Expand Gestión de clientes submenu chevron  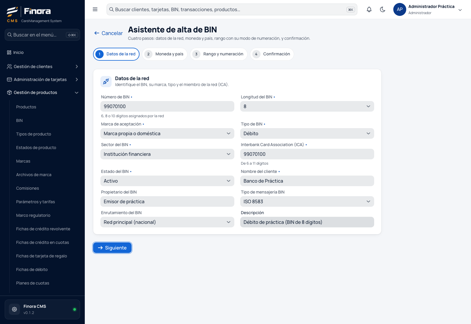pos(77,67)
